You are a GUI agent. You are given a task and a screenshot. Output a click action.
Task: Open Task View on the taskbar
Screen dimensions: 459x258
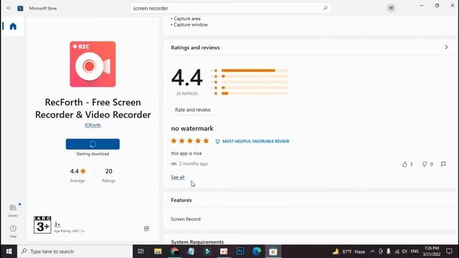(141, 252)
